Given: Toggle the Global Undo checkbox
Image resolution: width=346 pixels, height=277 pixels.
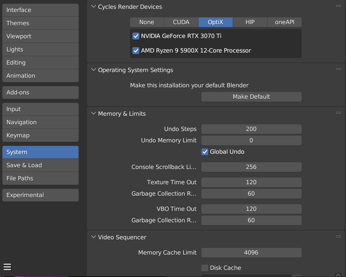Looking at the screenshot, I should (205, 152).
